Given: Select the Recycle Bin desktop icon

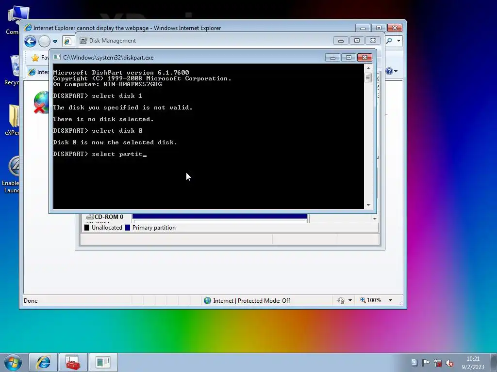Looking at the screenshot, I should (12, 70).
